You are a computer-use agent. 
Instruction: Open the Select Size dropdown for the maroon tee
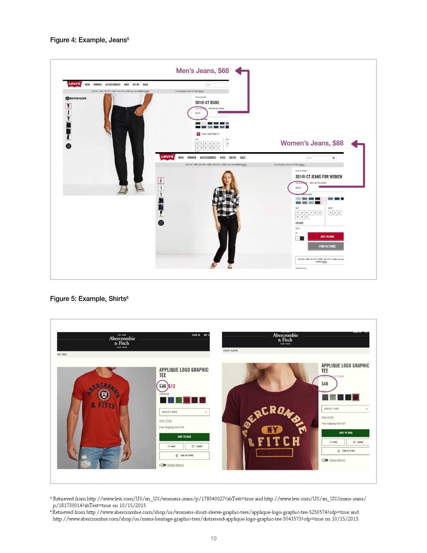(345, 409)
